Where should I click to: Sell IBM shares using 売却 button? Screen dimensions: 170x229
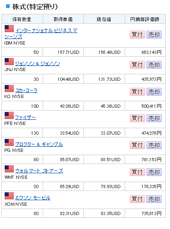[x=154, y=34]
